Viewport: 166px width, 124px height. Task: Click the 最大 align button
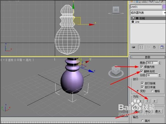click(158, 111)
